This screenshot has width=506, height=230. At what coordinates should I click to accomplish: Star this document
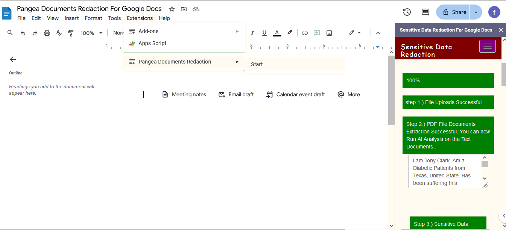[172, 9]
